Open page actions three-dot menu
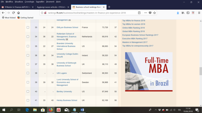The width and height of the screenshot is (202, 113). pyautogui.click(x=145, y=13)
